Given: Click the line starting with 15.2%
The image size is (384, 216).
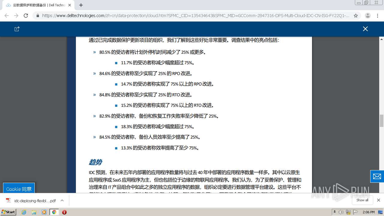Looking at the screenshot, I should tap(167, 105).
